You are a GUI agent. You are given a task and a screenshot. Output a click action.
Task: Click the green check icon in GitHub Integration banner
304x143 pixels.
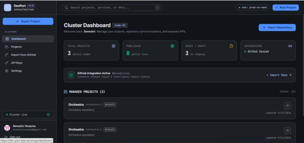71,75
